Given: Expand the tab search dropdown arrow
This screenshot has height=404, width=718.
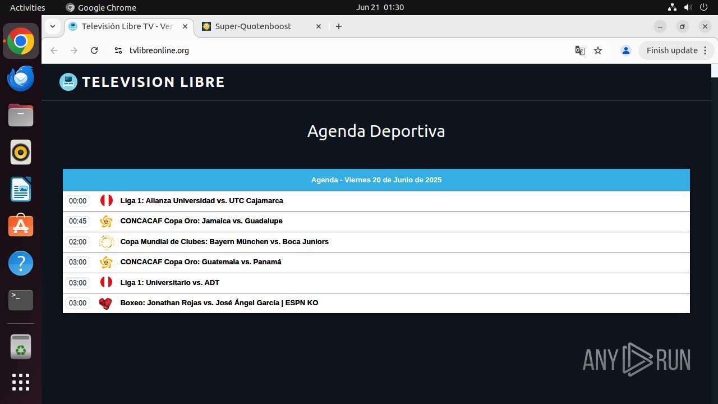Looking at the screenshot, I should pyautogui.click(x=52, y=26).
